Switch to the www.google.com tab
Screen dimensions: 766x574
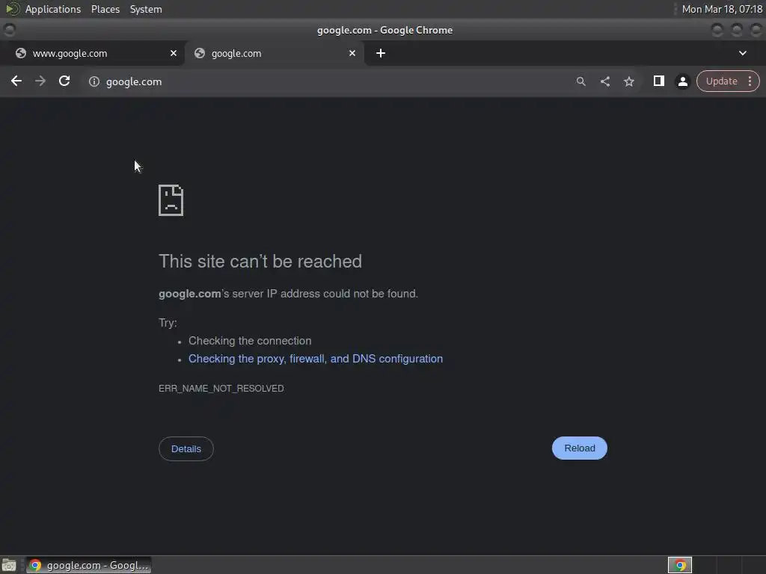coord(93,53)
